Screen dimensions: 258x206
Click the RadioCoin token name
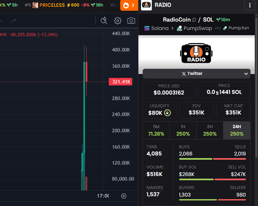177,20
